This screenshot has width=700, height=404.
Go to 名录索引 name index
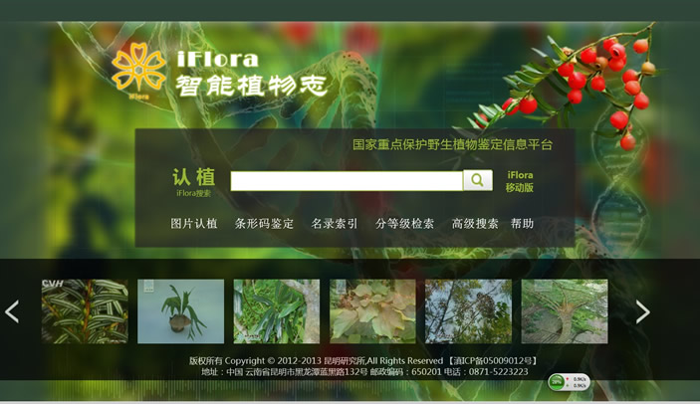pos(334,224)
